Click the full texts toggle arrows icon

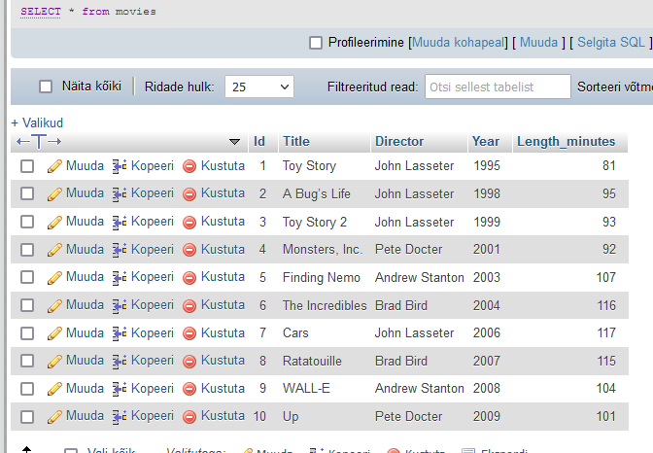pos(31,142)
